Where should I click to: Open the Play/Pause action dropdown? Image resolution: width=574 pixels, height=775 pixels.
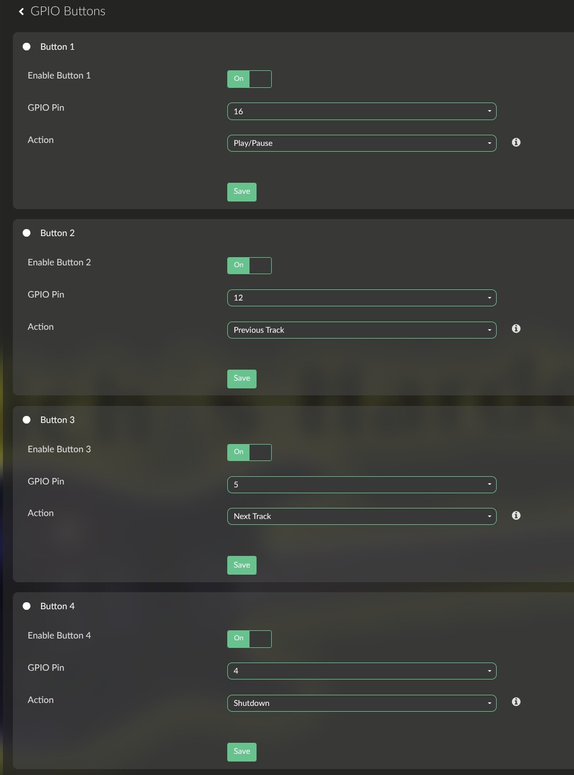coord(362,143)
